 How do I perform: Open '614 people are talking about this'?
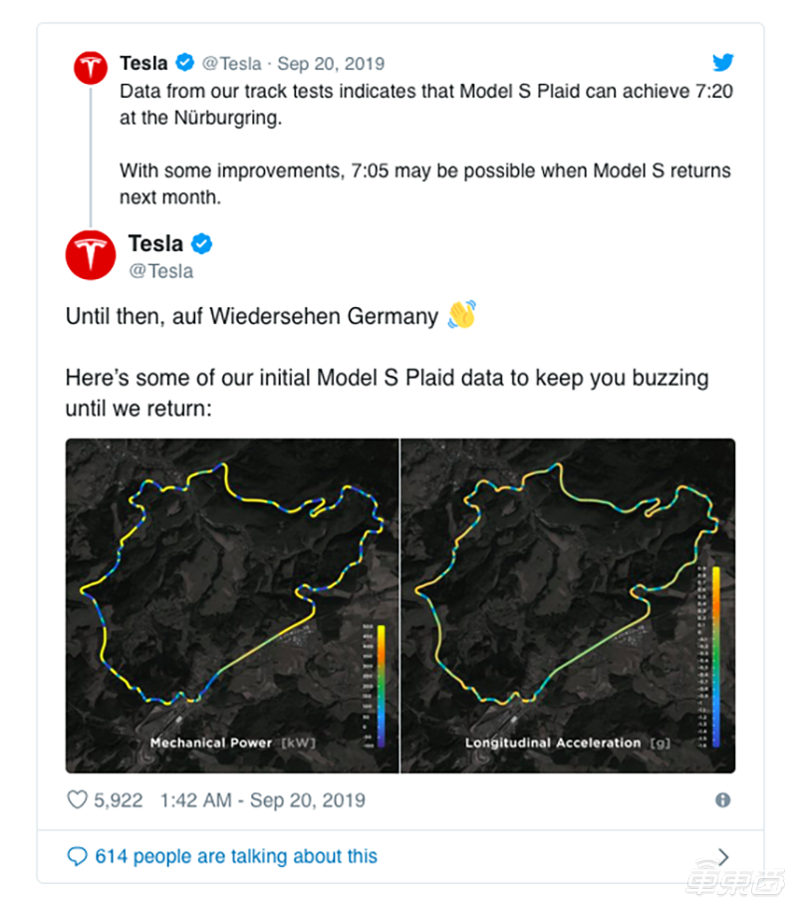pos(236,856)
